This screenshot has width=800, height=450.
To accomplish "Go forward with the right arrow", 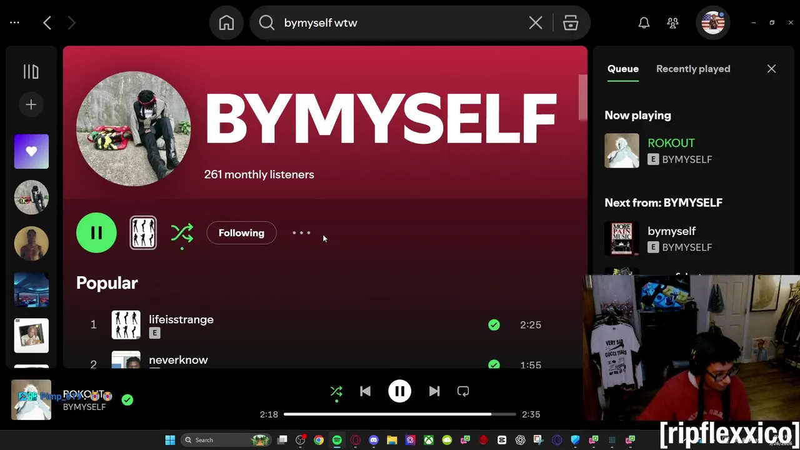I will pos(71,22).
